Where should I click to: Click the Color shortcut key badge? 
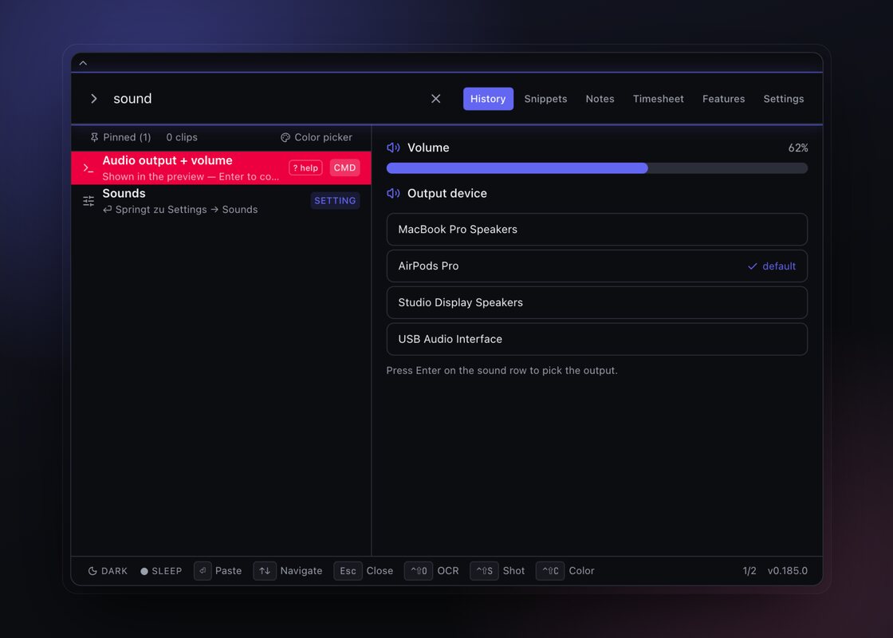pos(550,571)
